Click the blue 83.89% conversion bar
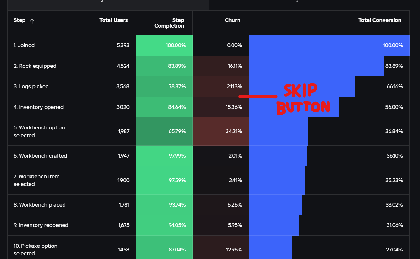Image resolution: width=420 pixels, height=259 pixels. click(x=316, y=66)
